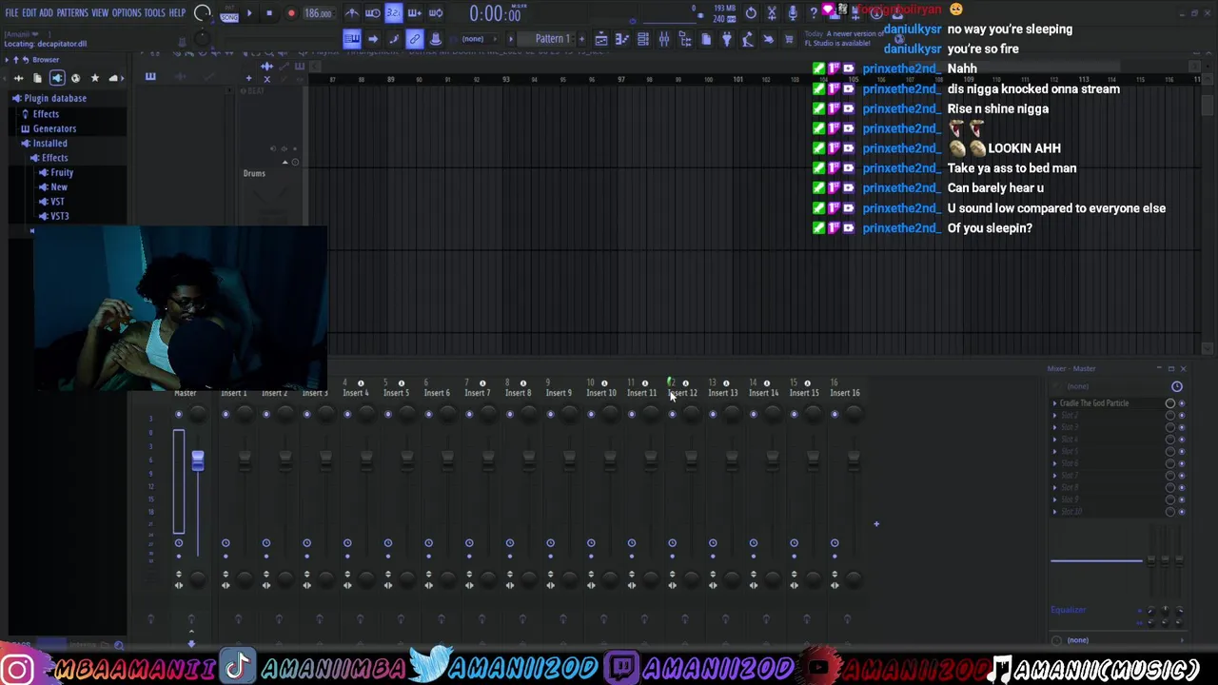
Task: Click the undo history icon in top toolbar
Action: (x=751, y=13)
